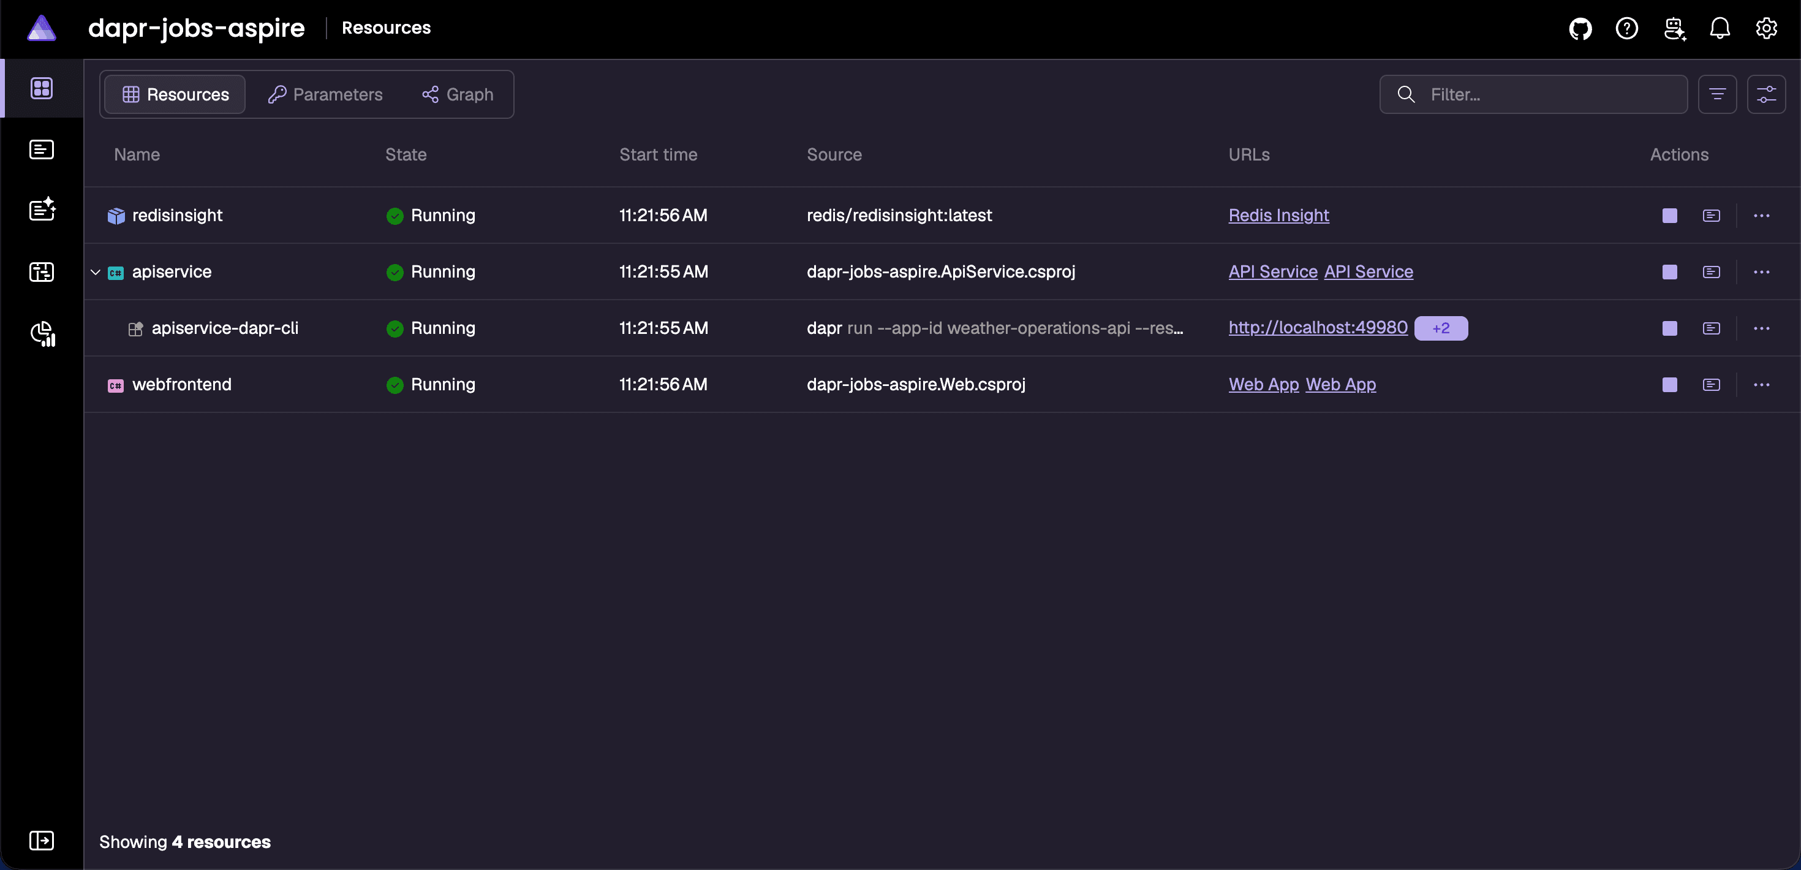1801x870 pixels.
Task: Select the apiservice resource name
Action: point(172,272)
